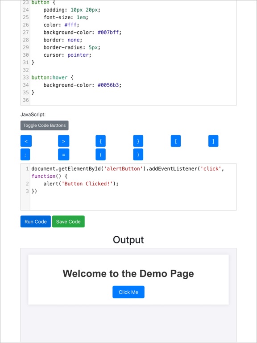Toggle Code Buttons visibility

pyautogui.click(x=44, y=125)
